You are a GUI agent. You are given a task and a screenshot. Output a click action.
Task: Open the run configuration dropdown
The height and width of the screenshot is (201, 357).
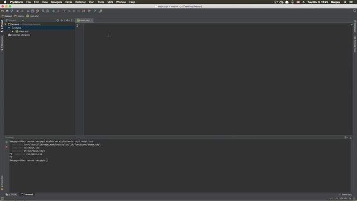[x=64, y=11]
